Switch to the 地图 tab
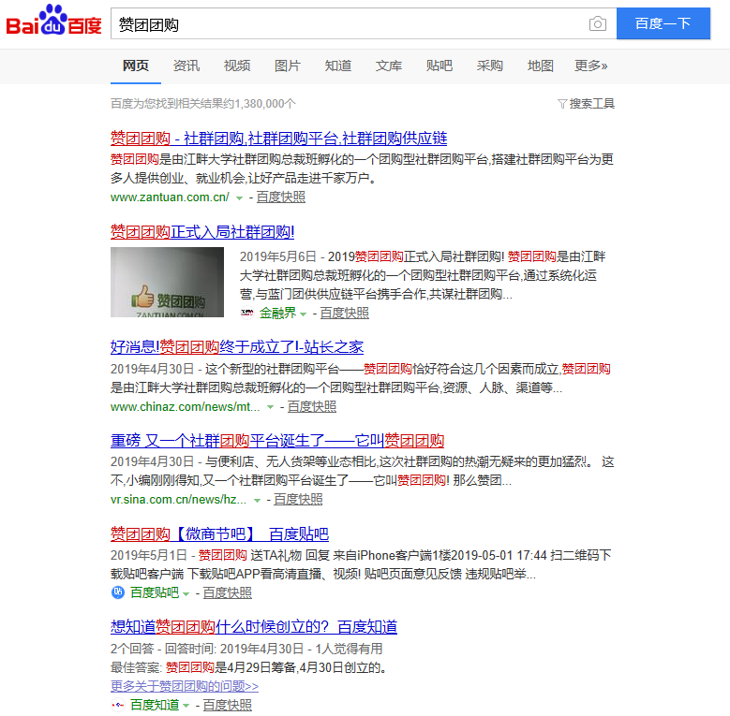The image size is (730, 716). (541, 66)
